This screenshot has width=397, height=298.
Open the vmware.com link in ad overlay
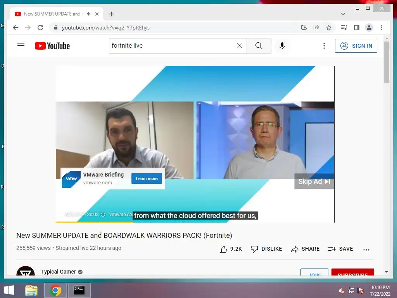tap(97, 182)
